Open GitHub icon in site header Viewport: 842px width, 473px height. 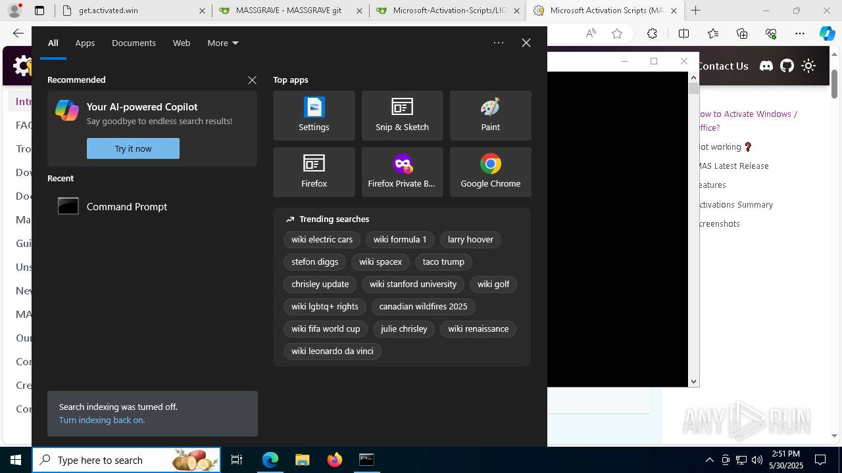(787, 66)
